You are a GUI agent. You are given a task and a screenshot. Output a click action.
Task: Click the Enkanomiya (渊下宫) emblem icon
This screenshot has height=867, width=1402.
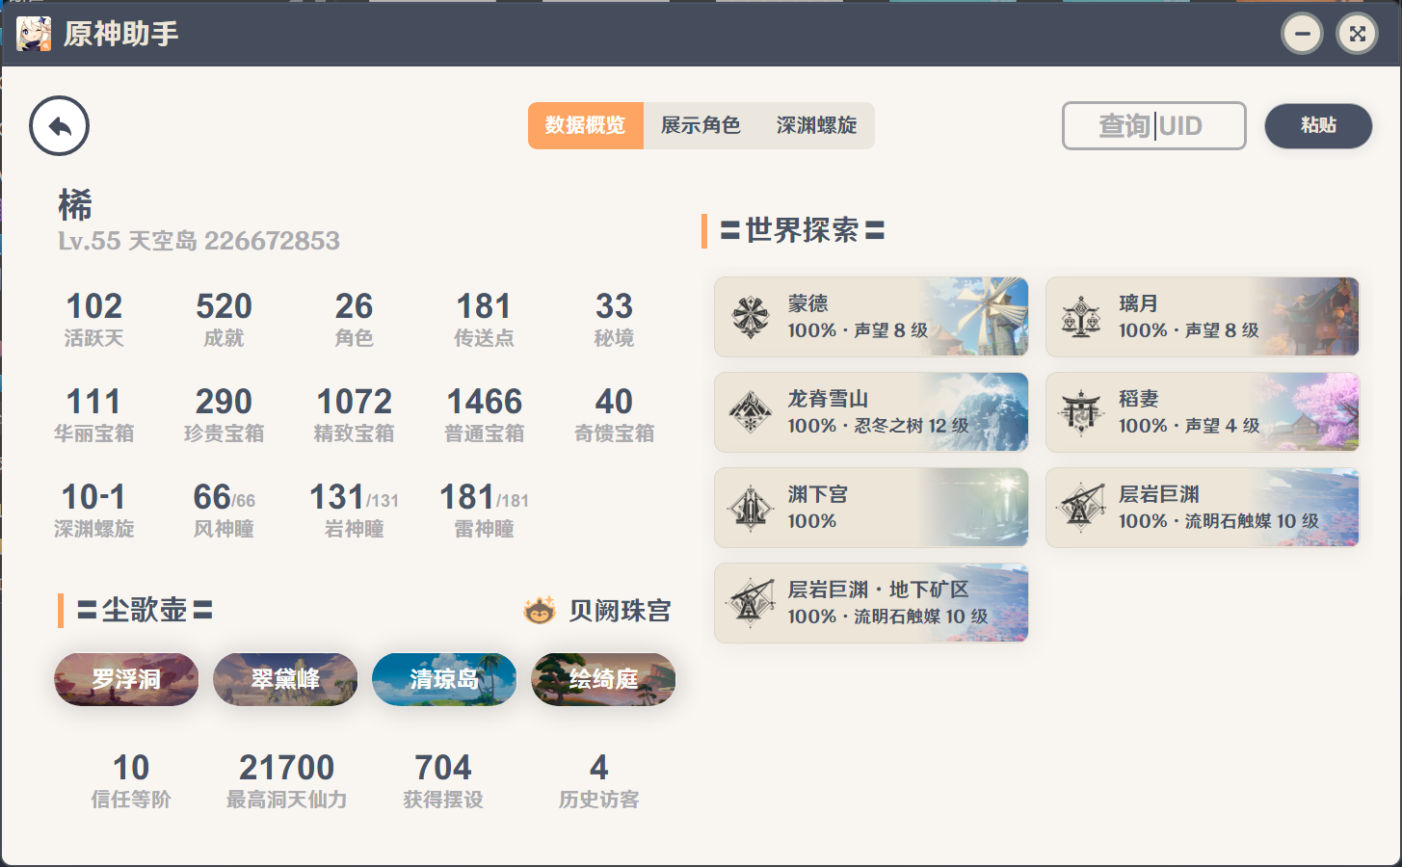tap(751, 508)
